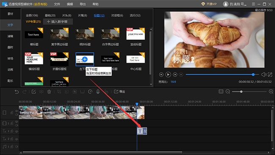
Task: Click the preview playback progress slider
Action: [222, 75]
